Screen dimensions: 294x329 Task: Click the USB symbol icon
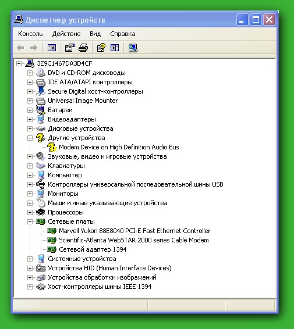[x=41, y=184]
